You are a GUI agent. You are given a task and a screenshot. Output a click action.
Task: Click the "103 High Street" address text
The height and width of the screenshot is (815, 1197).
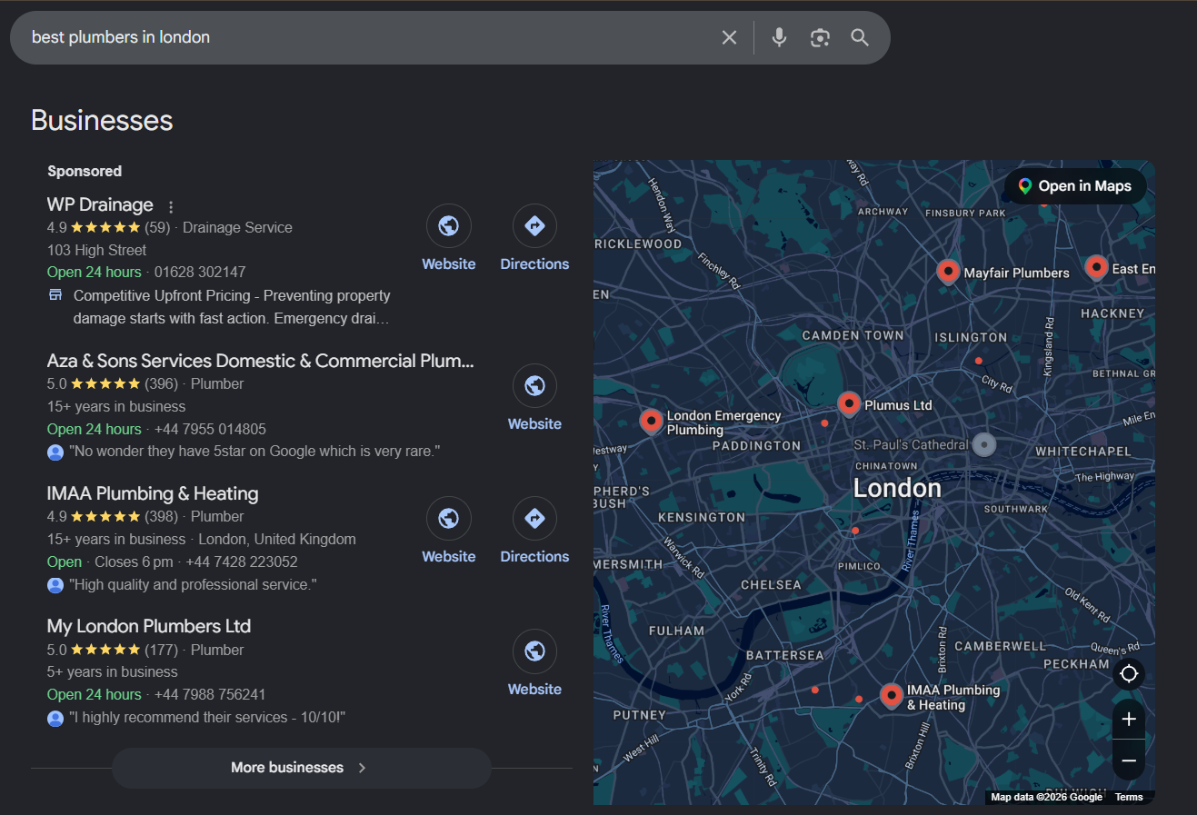pos(96,251)
